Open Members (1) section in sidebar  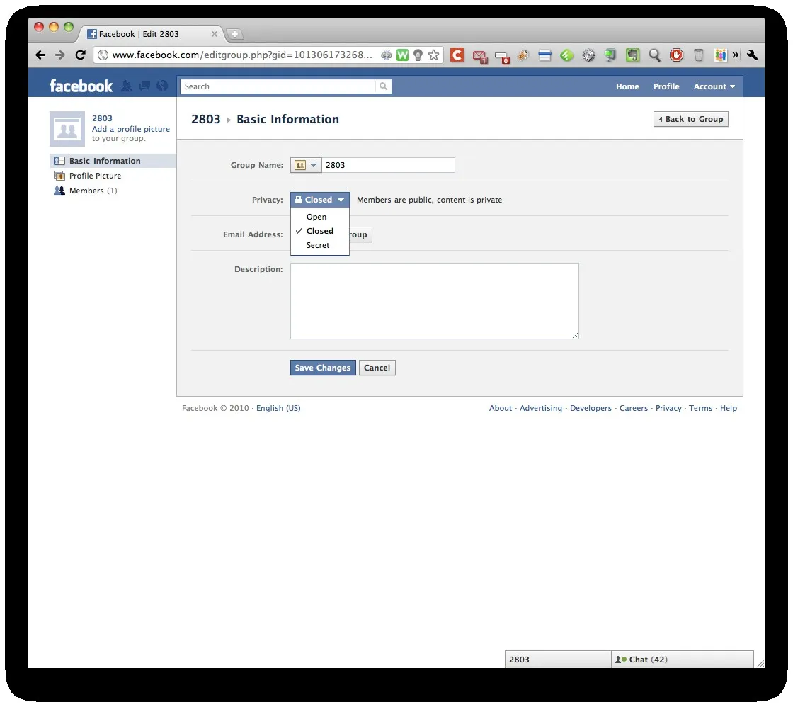click(93, 191)
